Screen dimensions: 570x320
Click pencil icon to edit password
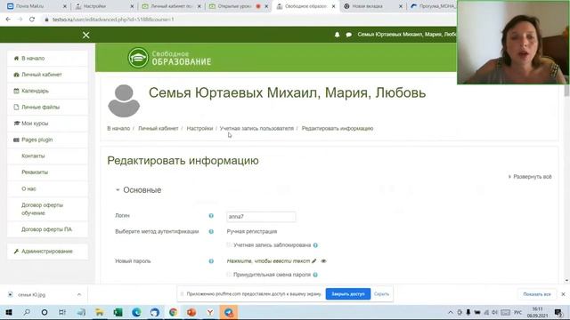pyautogui.click(x=314, y=260)
